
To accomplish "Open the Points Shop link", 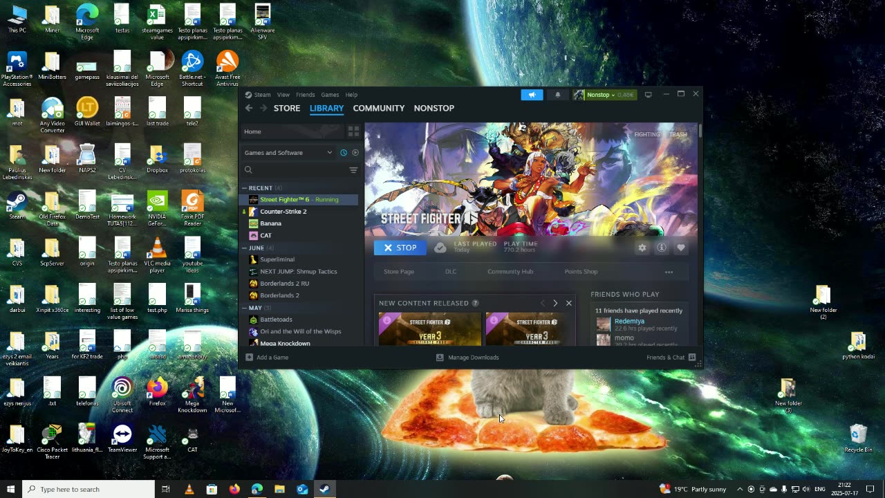I will coord(581,272).
